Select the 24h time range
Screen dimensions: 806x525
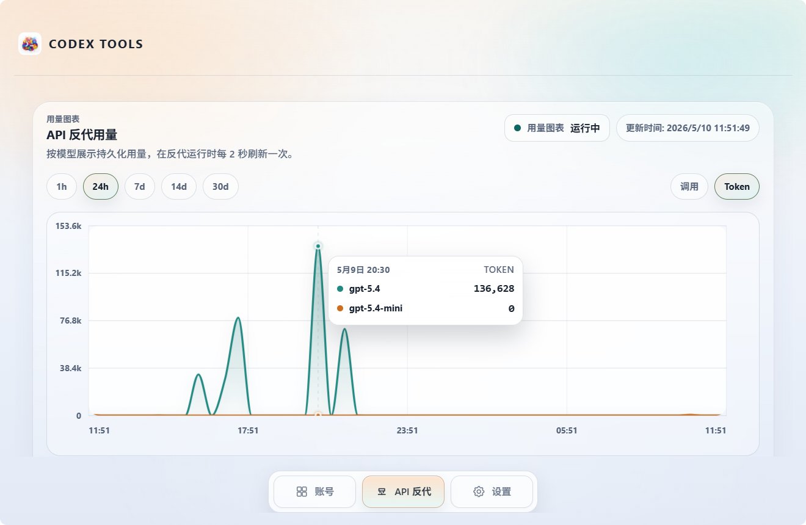pos(101,187)
